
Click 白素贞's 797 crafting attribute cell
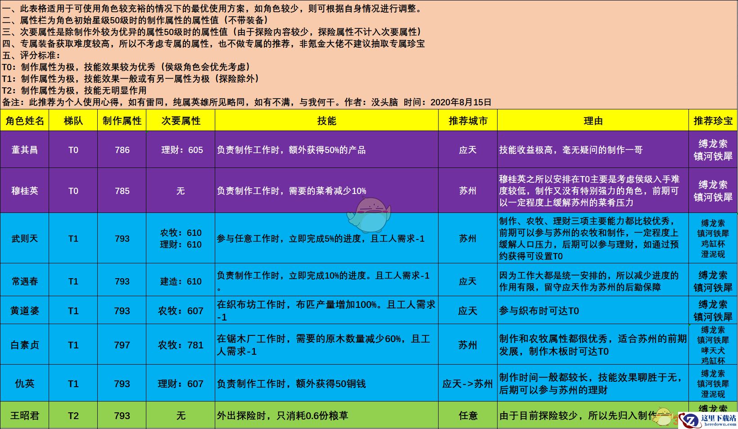pyautogui.click(x=122, y=345)
